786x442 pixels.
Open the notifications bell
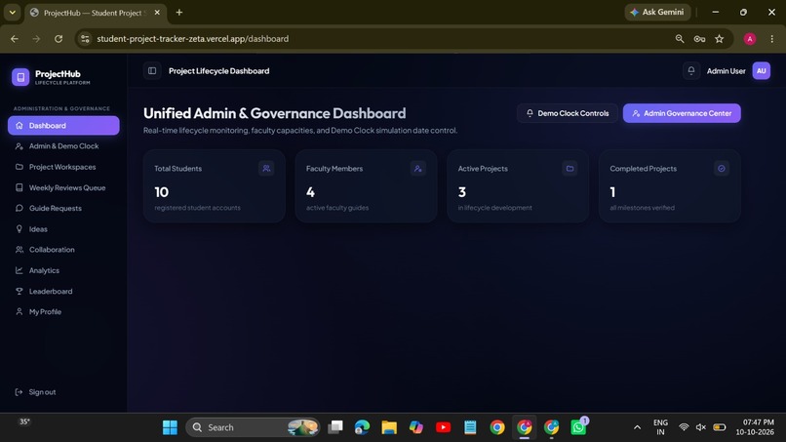pos(690,71)
